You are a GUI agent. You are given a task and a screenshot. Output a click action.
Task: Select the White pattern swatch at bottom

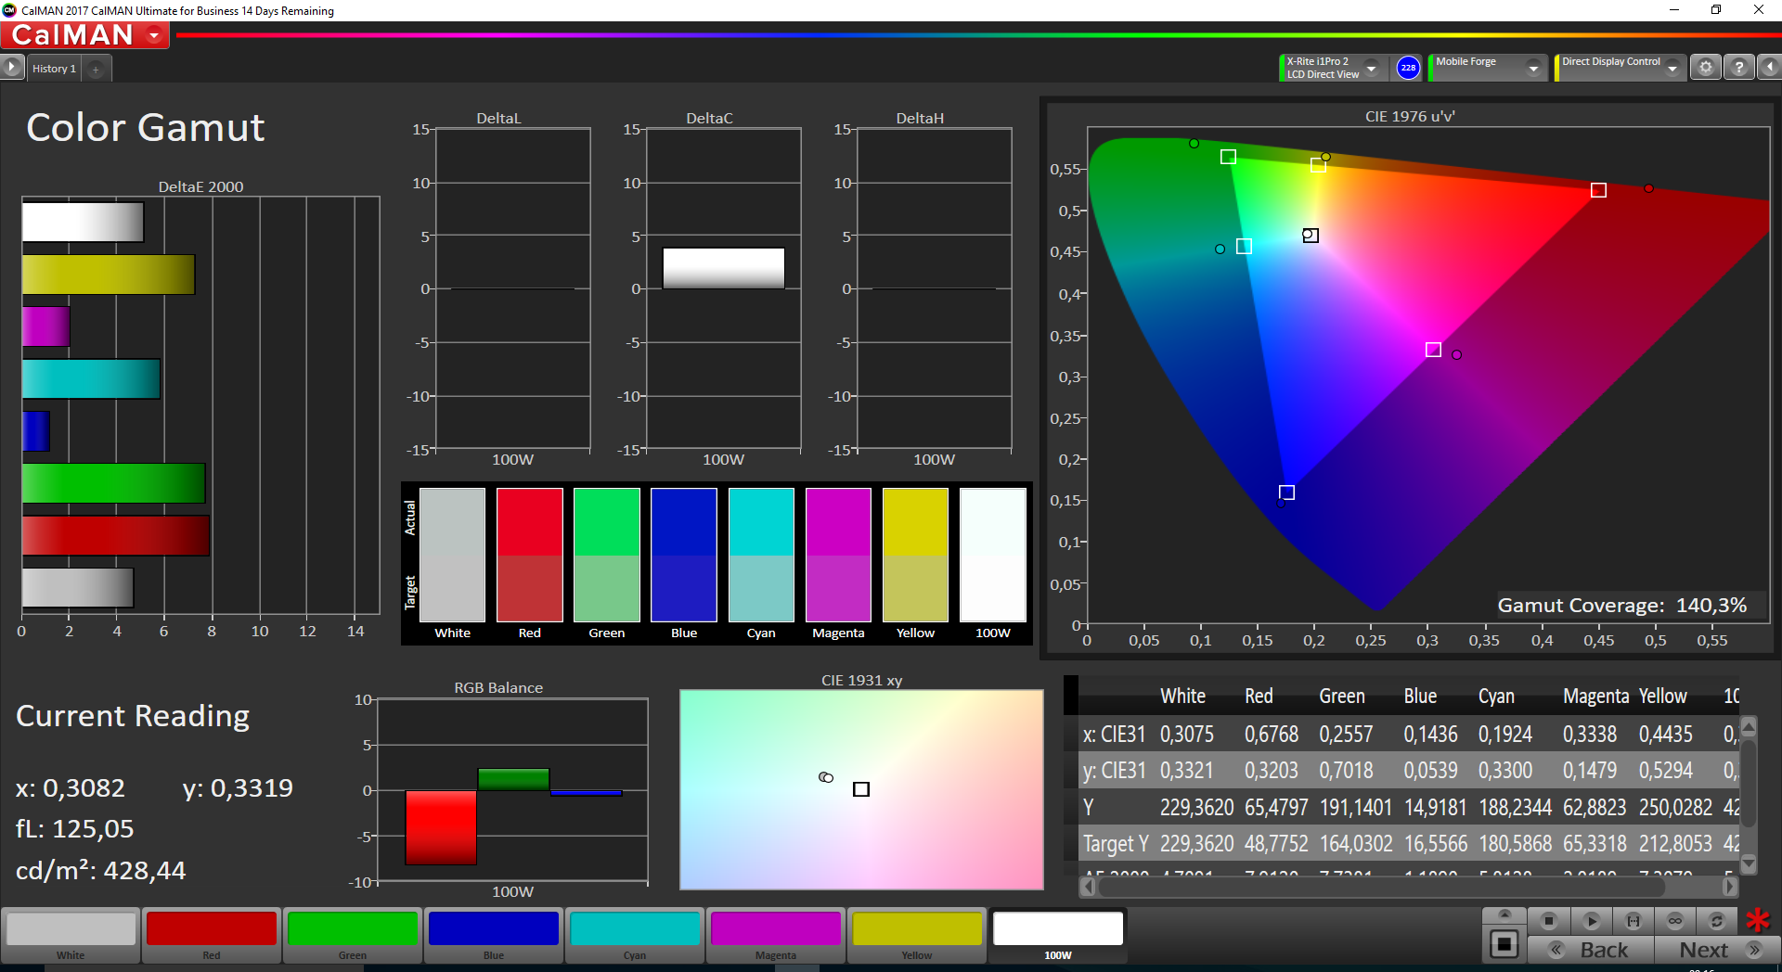(71, 935)
